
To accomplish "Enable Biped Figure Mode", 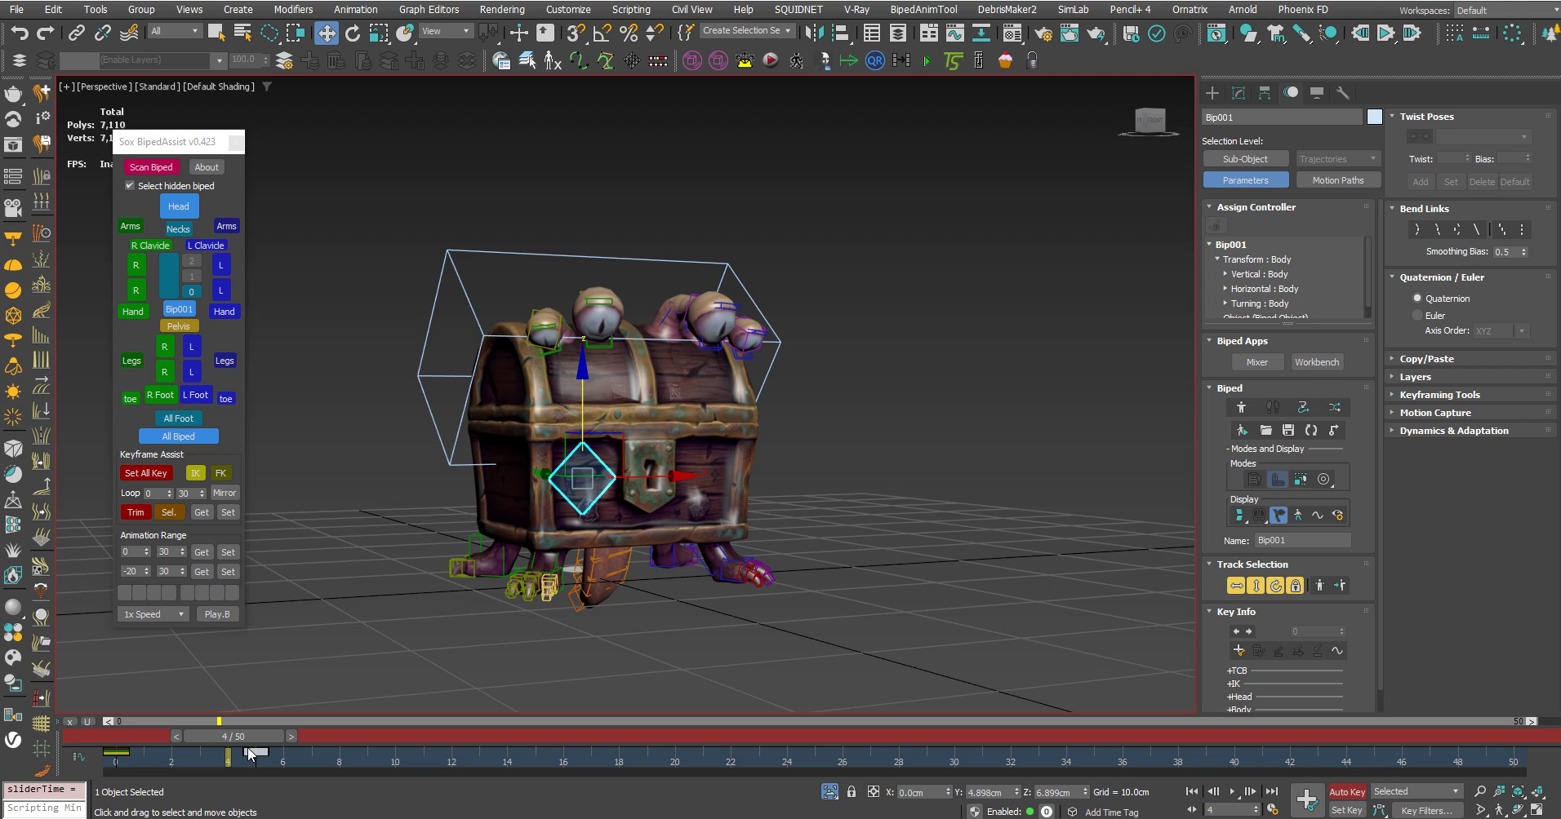I will 1241,407.
